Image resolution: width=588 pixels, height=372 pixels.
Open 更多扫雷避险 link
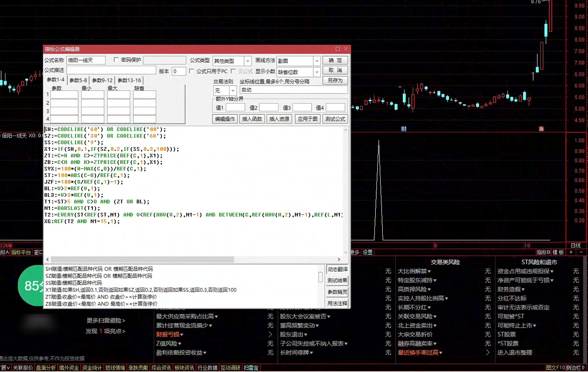106,320
